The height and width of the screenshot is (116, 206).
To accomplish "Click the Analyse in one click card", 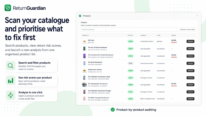I will [x=31, y=95].
